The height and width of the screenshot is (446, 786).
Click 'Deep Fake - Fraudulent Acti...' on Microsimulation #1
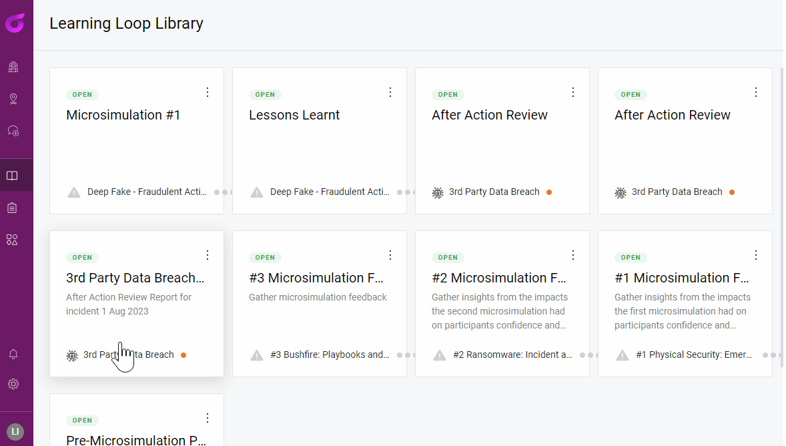147,192
